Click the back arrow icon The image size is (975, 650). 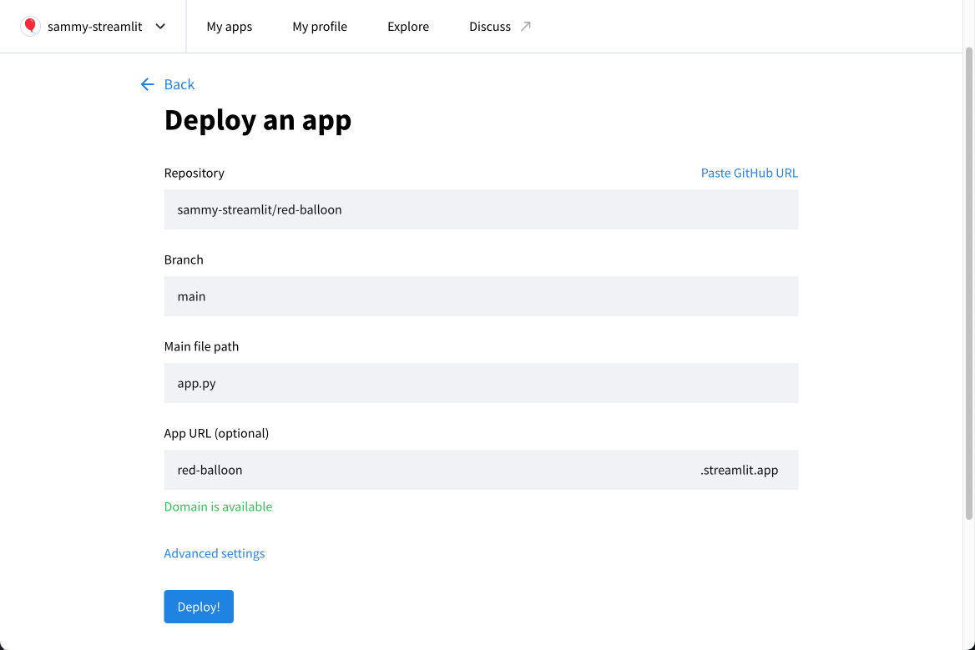click(x=148, y=84)
